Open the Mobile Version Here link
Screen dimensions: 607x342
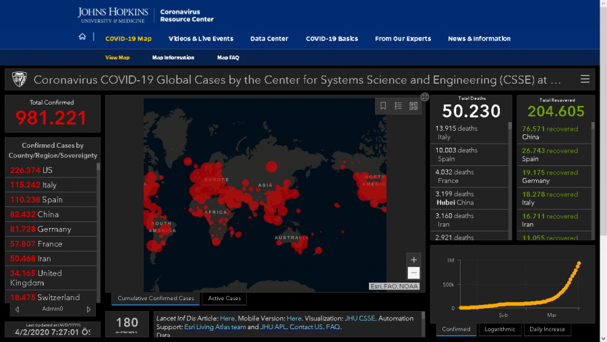click(294, 318)
